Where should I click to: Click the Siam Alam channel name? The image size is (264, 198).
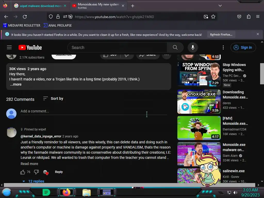[230, 155]
